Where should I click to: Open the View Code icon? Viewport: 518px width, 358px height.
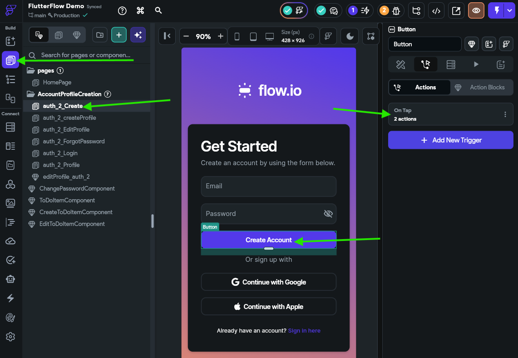click(436, 10)
